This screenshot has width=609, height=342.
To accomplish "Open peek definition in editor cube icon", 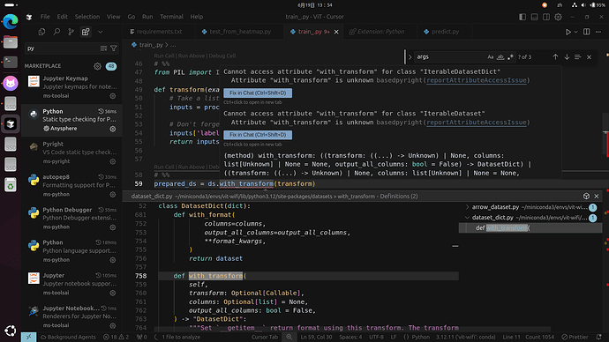I will (x=586, y=197).
